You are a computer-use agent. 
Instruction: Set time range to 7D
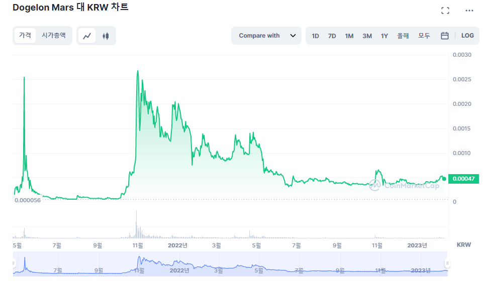click(332, 36)
